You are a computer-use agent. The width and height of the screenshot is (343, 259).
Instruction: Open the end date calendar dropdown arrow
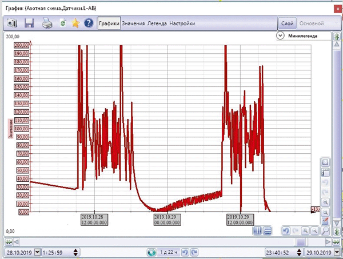[337, 252]
